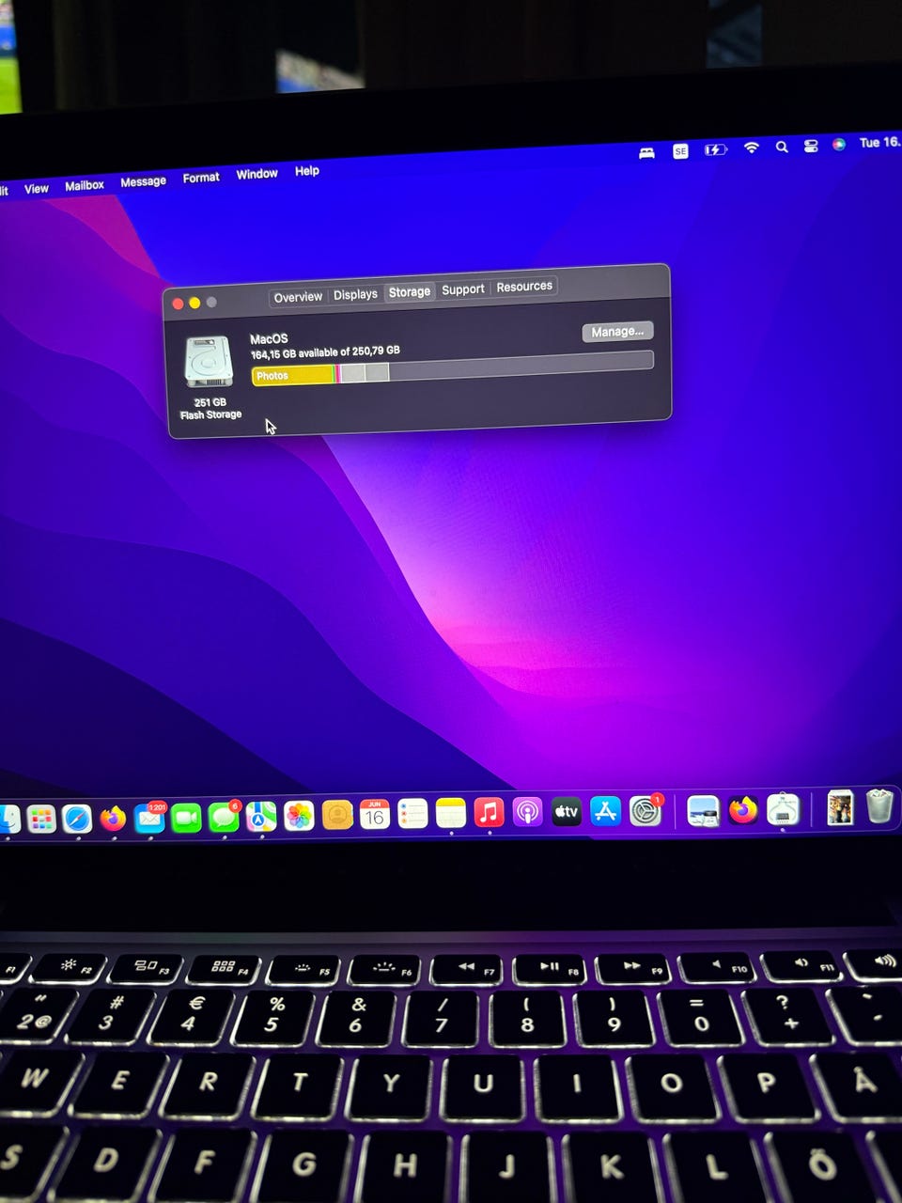Launch the Music app from the Dock

(x=489, y=812)
